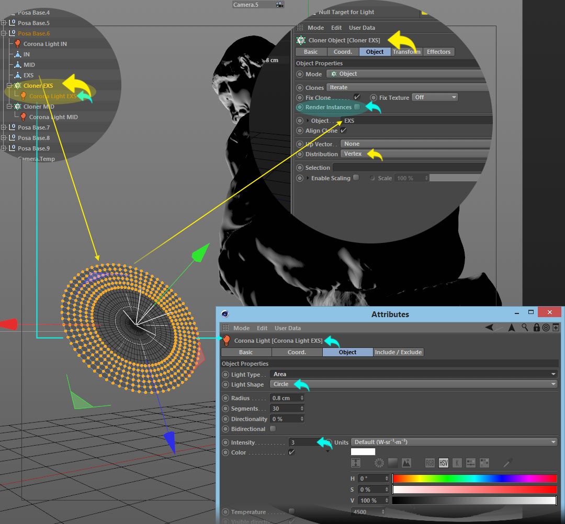Viewport: 565px width, 524px height.
Task: Toggle the Fix Clone checkbox
Action: click(357, 97)
